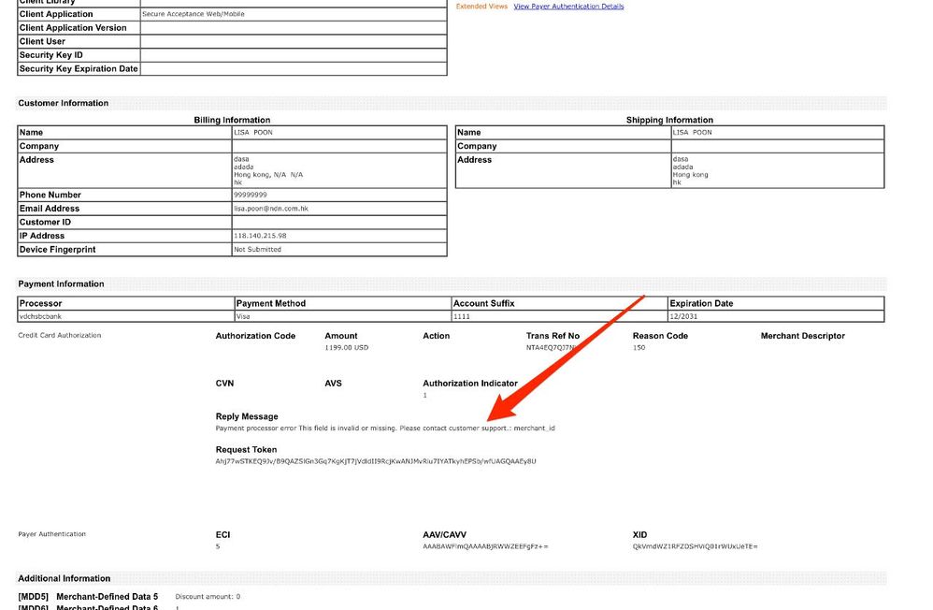Open View Payer Authentication Details link
The image size is (933, 610).
pyautogui.click(x=568, y=7)
